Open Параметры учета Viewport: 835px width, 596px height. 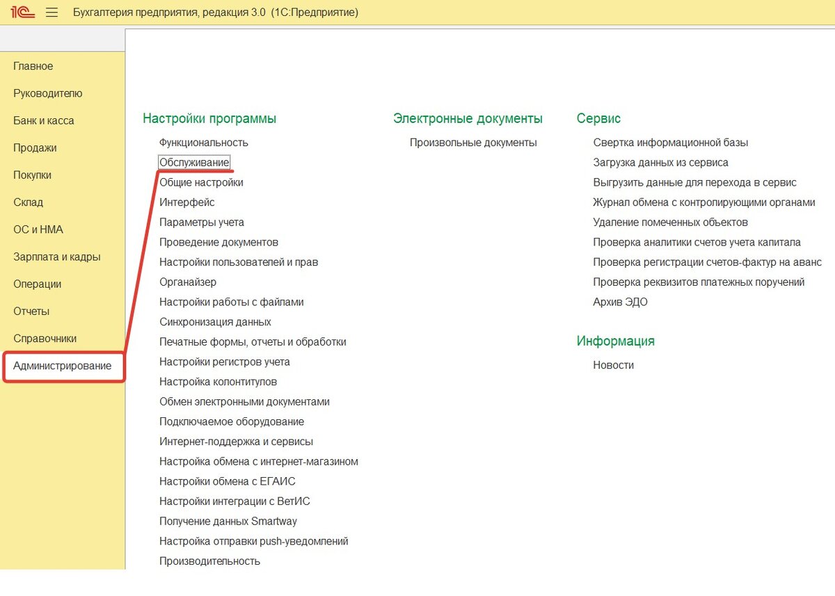pos(202,223)
